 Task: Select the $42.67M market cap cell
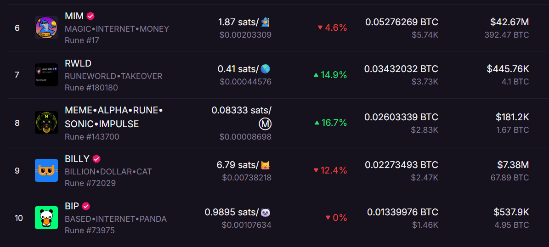coord(509,22)
